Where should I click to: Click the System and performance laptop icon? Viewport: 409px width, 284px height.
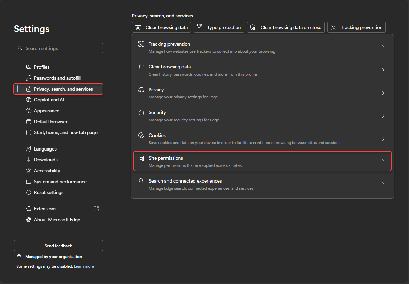click(x=29, y=182)
